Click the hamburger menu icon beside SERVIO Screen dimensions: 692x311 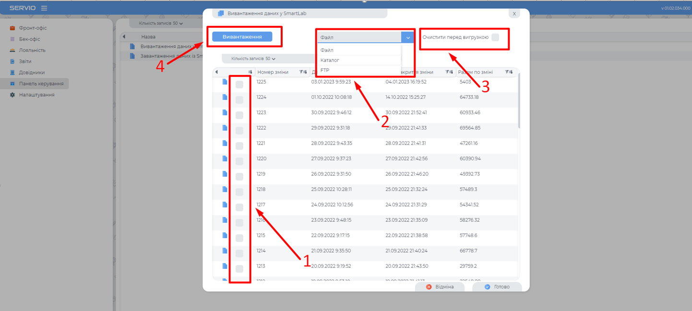(x=44, y=8)
